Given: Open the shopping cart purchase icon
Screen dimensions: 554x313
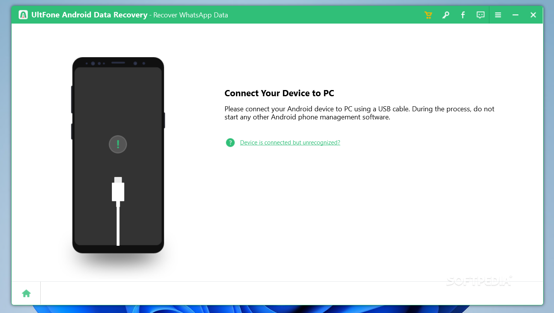Looking at the screenshot, I should pos(428,15).
